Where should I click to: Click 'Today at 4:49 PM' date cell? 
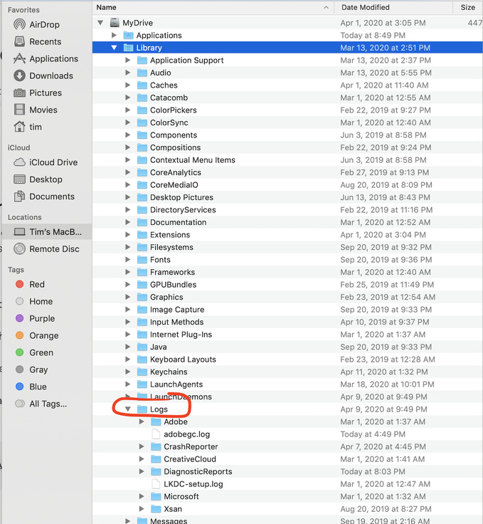[x=373, y=434]
